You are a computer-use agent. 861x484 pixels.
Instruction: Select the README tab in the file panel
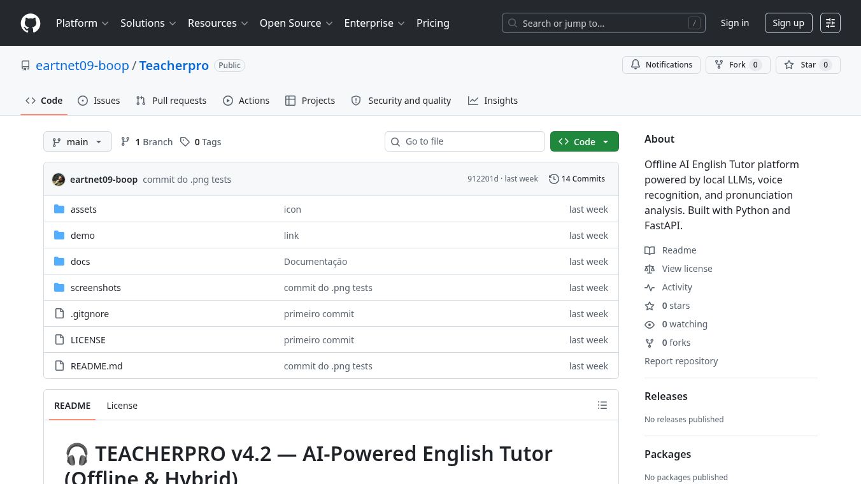(73, 406)
